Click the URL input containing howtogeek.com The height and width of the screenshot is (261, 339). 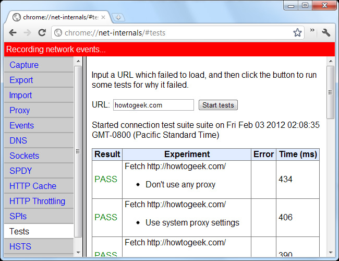point(153,105)
